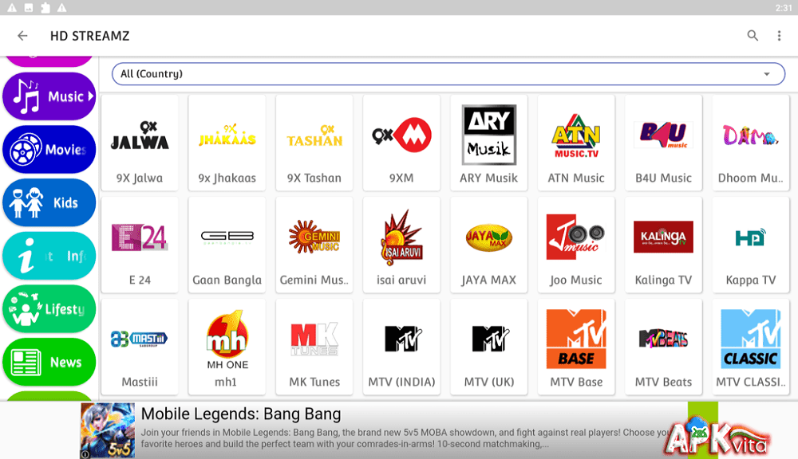Open the Mobile Legends: Bang Bang ad title

[241, 414]
